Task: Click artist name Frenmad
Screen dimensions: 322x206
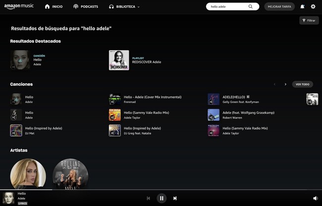Action: point(130,102)
